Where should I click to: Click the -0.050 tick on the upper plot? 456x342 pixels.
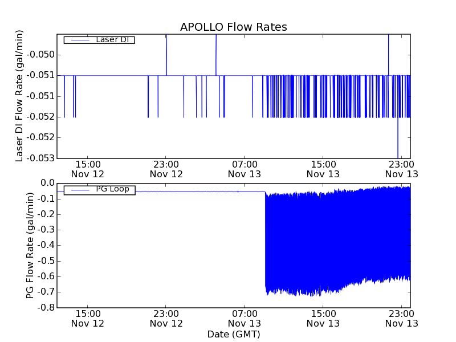[43, 55]
